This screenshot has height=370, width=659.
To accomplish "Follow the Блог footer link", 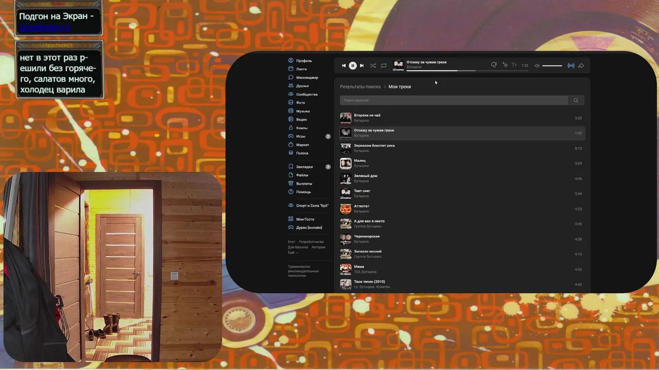I will [291, 242].
